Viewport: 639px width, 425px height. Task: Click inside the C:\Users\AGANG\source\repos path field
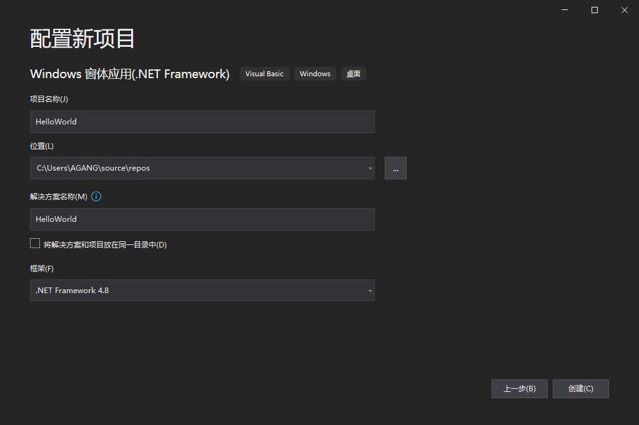[187, 168]
